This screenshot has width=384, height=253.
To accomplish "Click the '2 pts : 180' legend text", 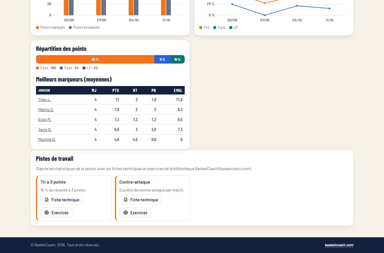I will pos(48,68).
